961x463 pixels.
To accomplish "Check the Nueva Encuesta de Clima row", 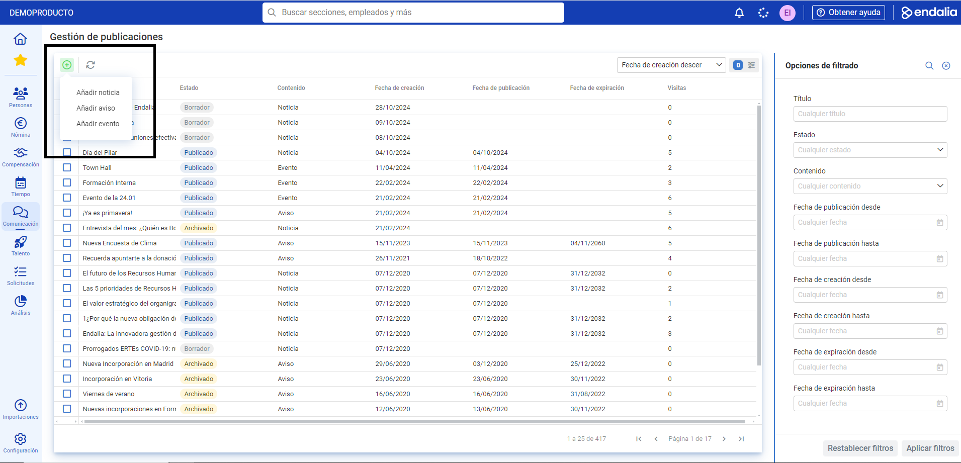I will 67,243.
